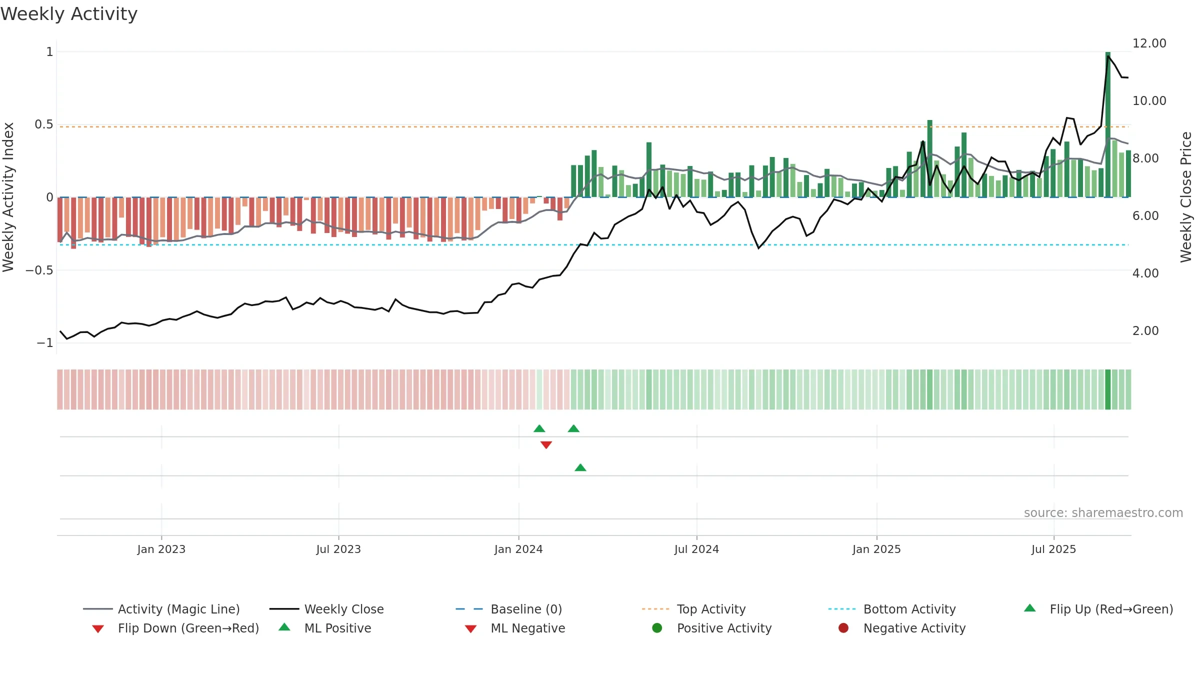Toggle the Flip Down (Green→Red) legend entry
The image size is (1200, 675).
tap(175, 628)
